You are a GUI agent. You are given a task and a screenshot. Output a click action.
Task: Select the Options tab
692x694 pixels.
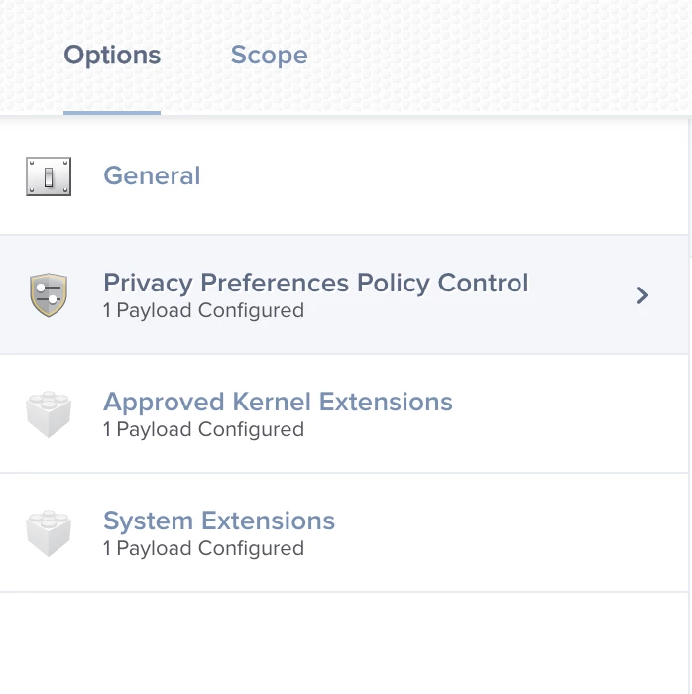pos(112,56)
